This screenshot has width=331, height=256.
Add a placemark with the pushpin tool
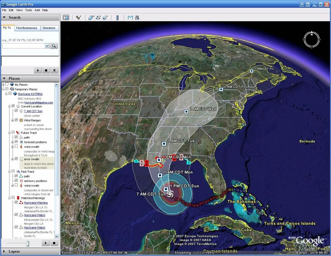pos(78,18)
